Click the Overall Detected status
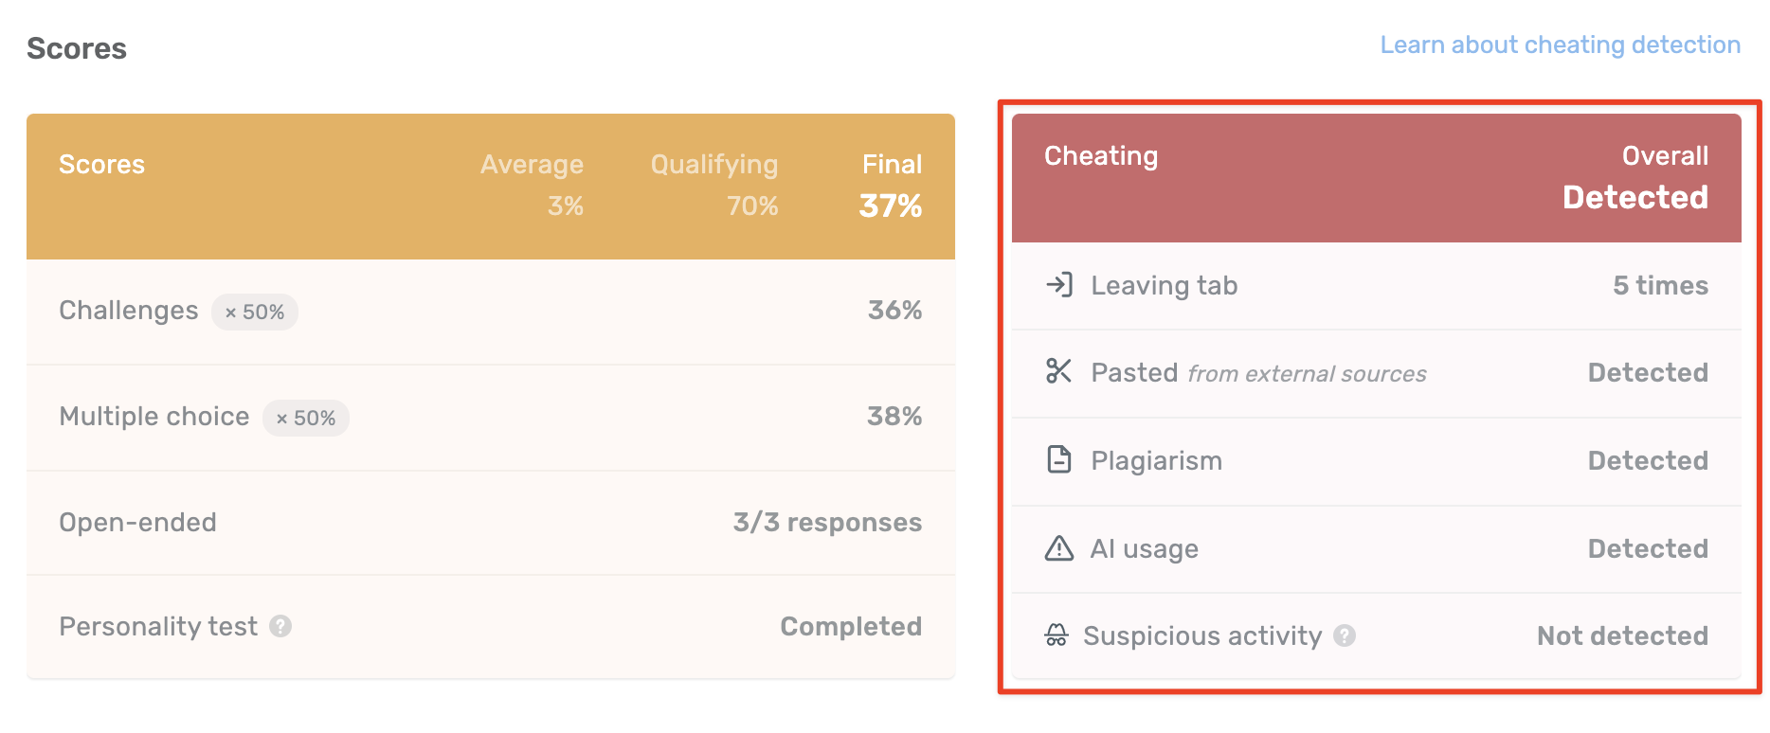The height and width of the screenshot is (733, 1770). coord(1635,197)
